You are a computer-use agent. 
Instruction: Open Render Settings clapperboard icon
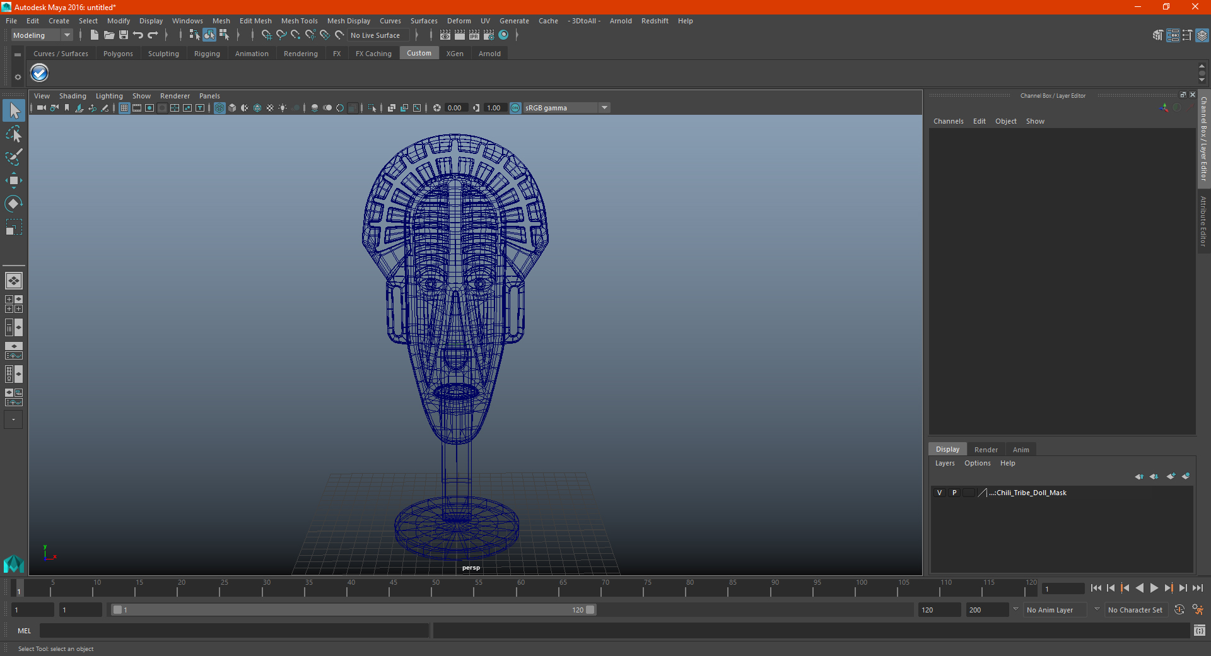click(x=489, y=35)
